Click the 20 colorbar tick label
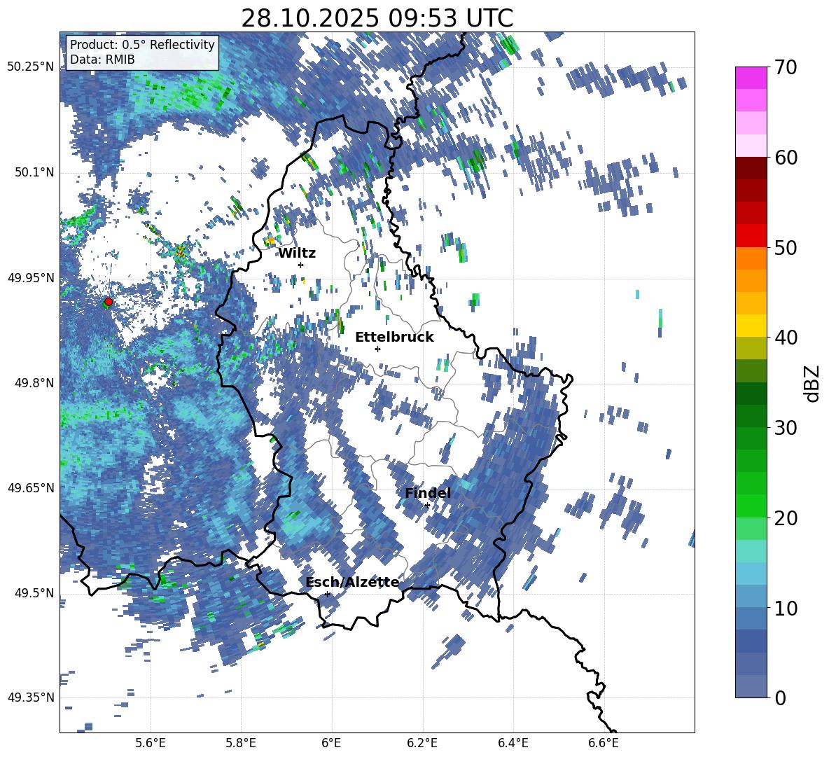Image resolution: width=829 pixels, height=757 pixels. click(x=786, y=518)
